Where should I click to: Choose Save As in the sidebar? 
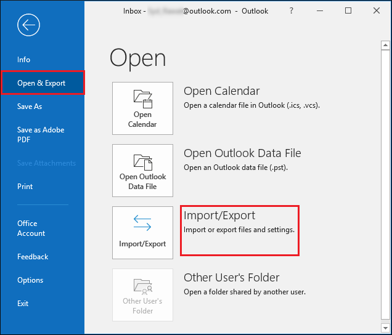pos(30,107)
